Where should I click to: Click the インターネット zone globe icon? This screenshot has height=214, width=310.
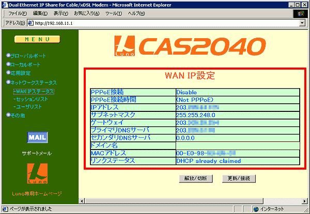[x=256, y=209]
